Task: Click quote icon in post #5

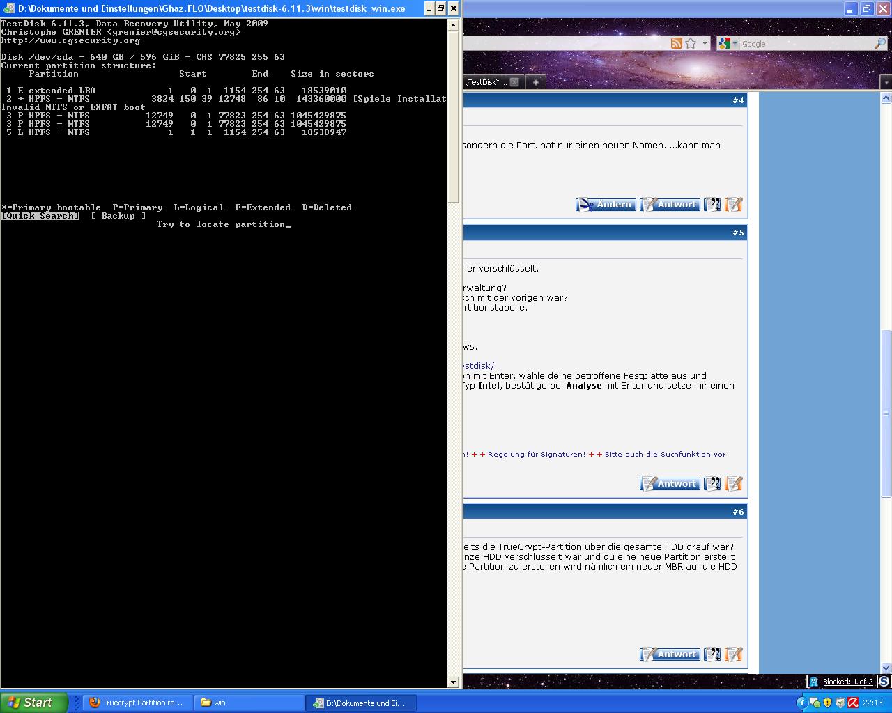Action: click(712, 484)
